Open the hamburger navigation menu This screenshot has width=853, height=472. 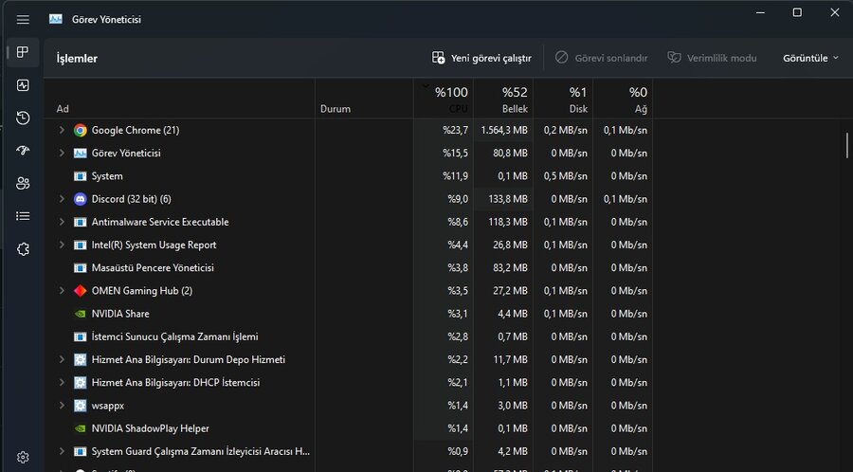pos(23,19)
